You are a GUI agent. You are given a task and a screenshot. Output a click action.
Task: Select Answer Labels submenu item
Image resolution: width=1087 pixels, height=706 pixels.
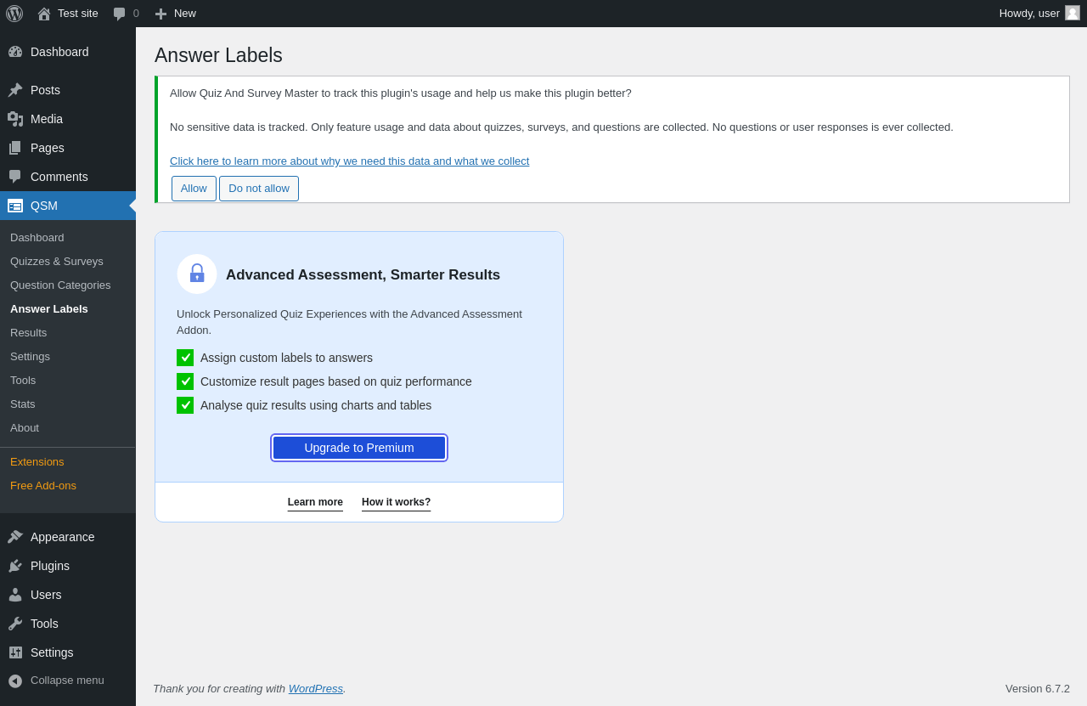click(x=68, y=309)
